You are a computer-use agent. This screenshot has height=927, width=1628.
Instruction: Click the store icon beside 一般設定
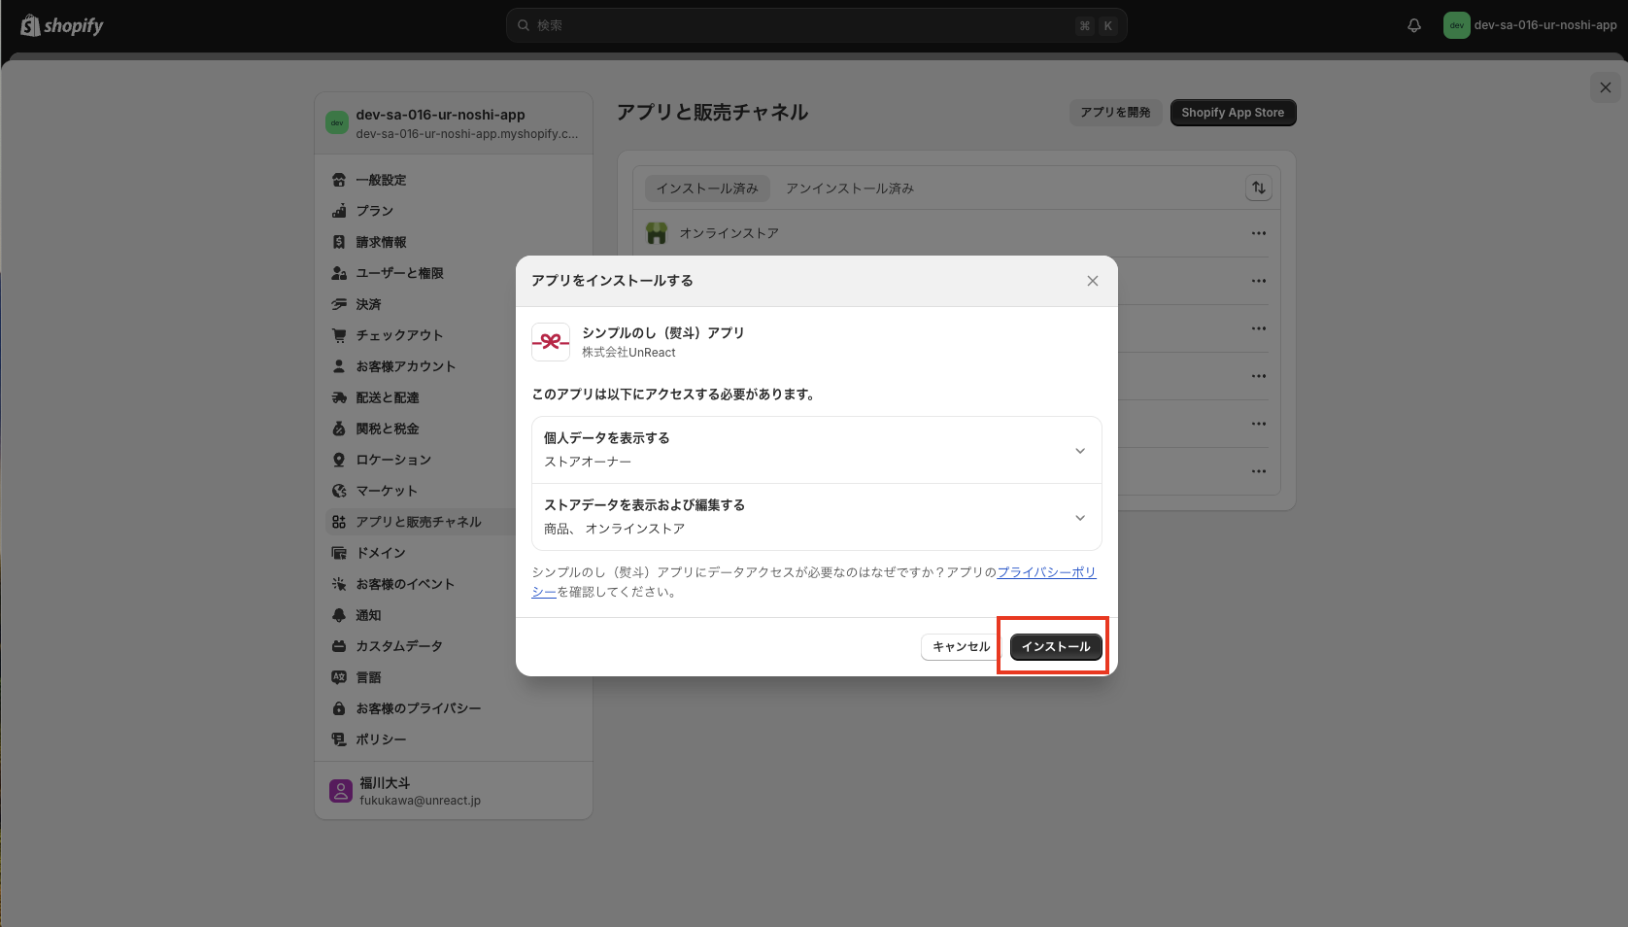[x=339, y=180]
